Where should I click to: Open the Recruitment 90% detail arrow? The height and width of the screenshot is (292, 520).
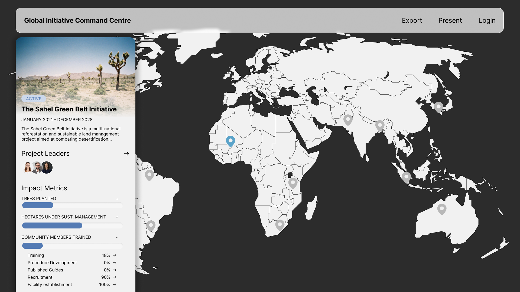point(115,277)
